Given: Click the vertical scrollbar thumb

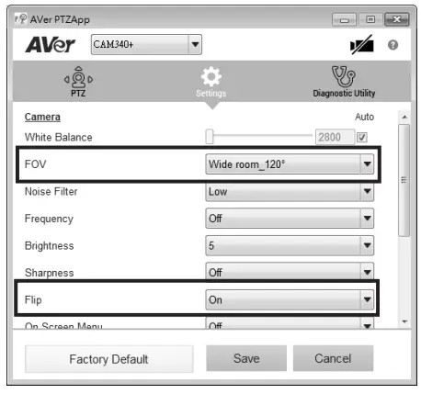Looking at the screenshot, I should click(x=404, y=180).
